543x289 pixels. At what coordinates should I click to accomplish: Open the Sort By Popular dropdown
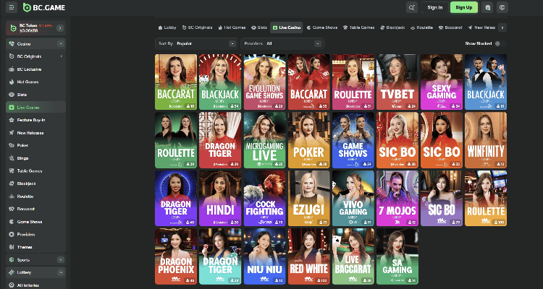pyautogui.click(x=197, y=43)
